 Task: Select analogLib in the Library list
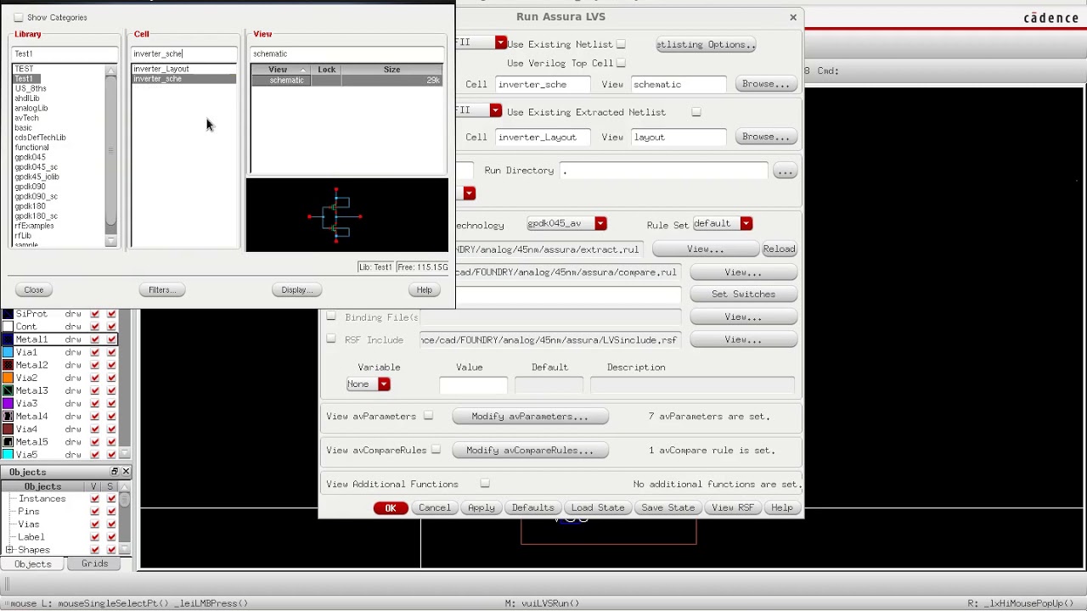click(x=31, y=108)
